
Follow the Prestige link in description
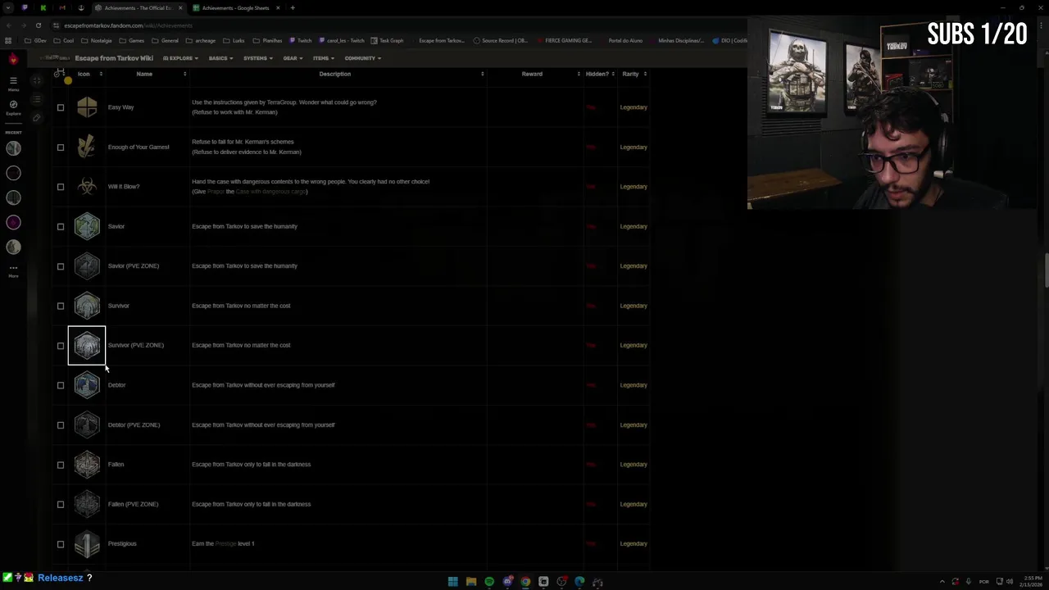pos(225,543)
